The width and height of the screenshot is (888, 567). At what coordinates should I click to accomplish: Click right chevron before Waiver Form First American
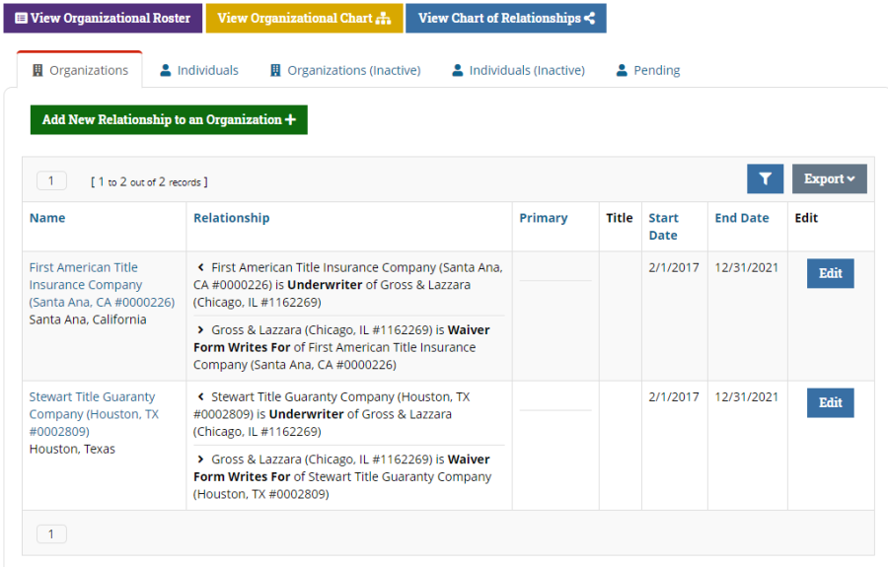[x=200, y=330]
